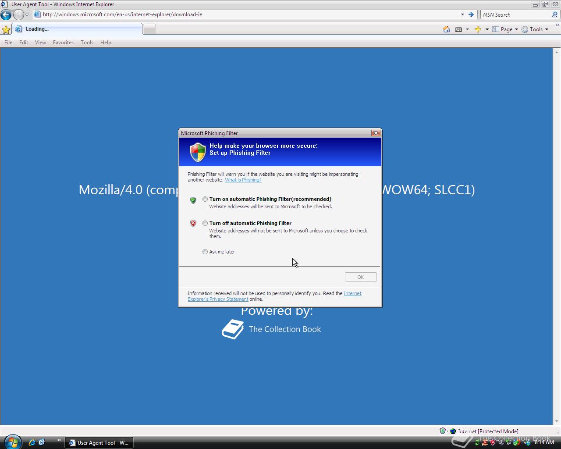Click the RSS feeds icon

pyautogui.click(x=458, y=29)
